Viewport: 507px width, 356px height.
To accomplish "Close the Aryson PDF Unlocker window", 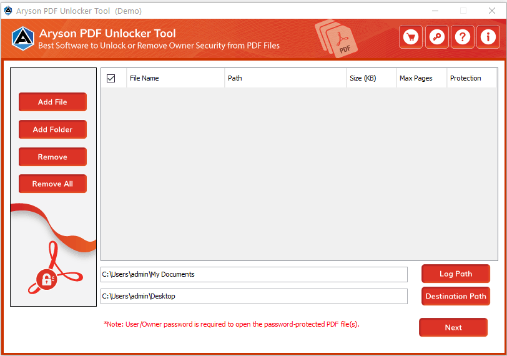I will pyautogui.click(x=492, y=11).
